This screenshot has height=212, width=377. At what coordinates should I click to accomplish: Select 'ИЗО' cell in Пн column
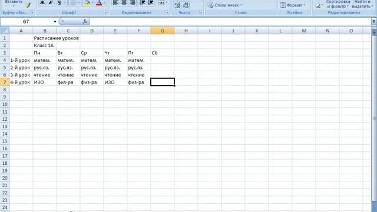45,82
